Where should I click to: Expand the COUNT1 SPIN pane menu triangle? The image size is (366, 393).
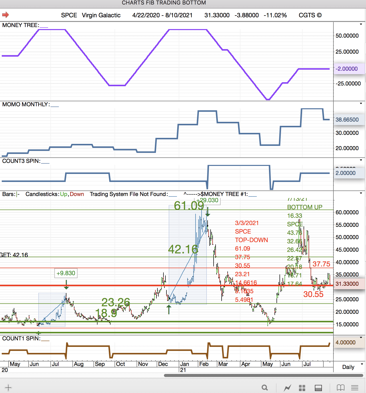tap(361, 338)
